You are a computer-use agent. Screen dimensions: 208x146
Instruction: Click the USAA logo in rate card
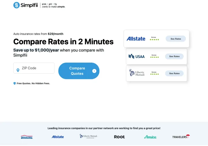[136, 57]
